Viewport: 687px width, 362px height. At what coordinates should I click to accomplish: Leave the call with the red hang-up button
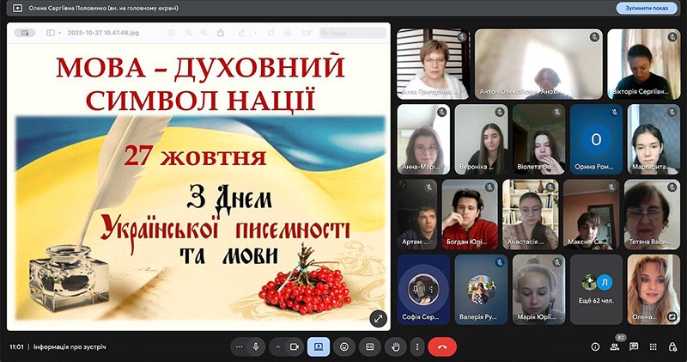click(x=442, y=347)
